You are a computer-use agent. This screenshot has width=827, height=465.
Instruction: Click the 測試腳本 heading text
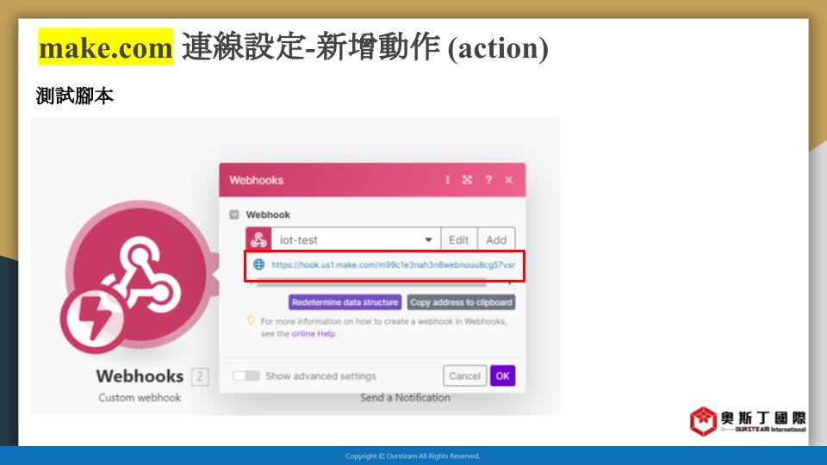tap(74, 96)
